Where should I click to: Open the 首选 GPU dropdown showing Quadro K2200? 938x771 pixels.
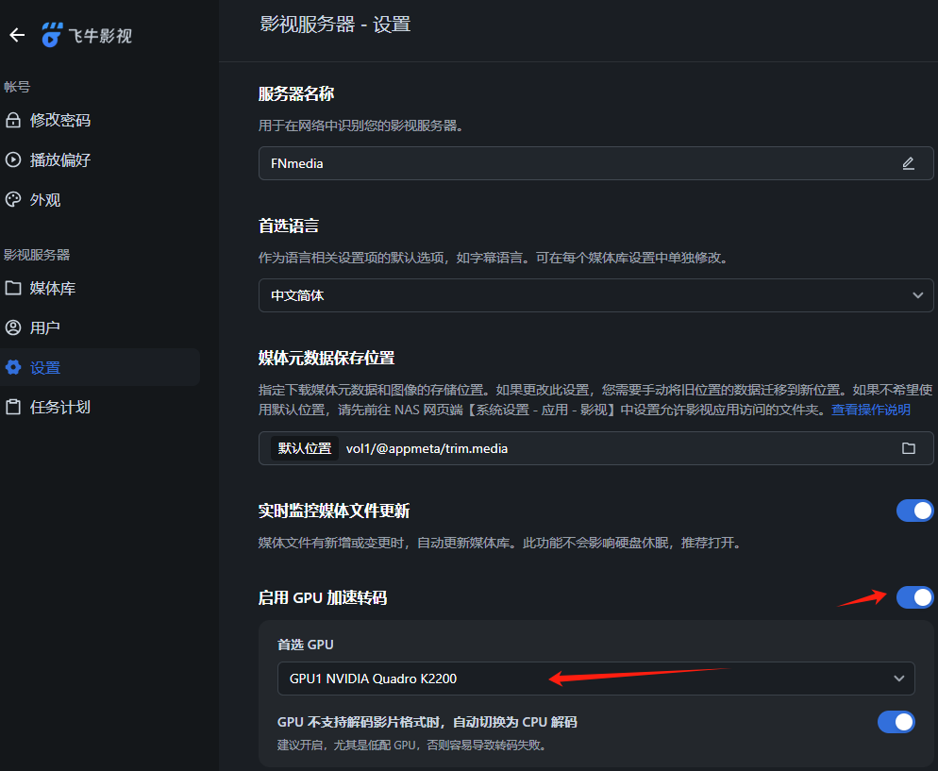click(x=595, y=679)
